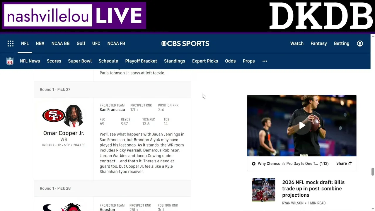Open the apps grid menu icon
The height and width of the screenshot is (211, 375).
tap(11, 43)
